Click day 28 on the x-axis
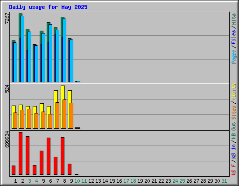The image size is (239, 186). [x=203, y=181]
